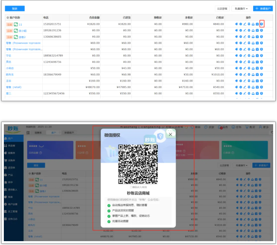Click 新建客户 blue button in upper screenshot
This screenshot has width=277, height=245.
[x=263, y=9]
